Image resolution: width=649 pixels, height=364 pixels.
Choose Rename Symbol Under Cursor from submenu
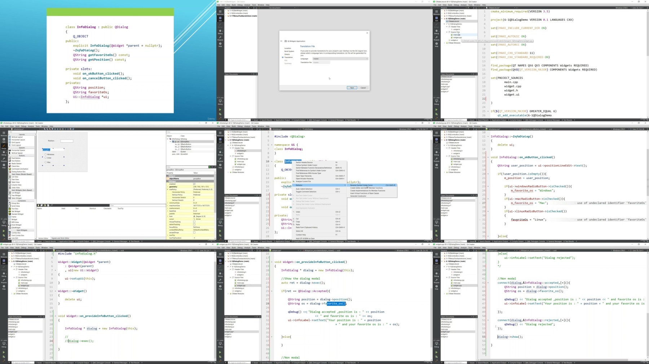click(361, 185)
